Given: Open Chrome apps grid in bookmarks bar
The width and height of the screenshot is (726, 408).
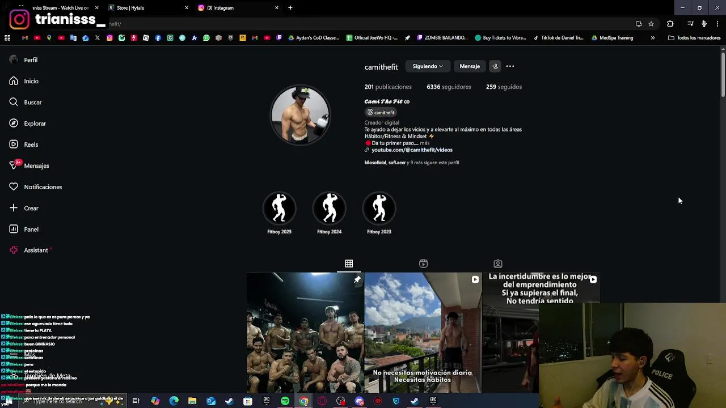Looking at the screenshot, I should click(x=7, y=38).
